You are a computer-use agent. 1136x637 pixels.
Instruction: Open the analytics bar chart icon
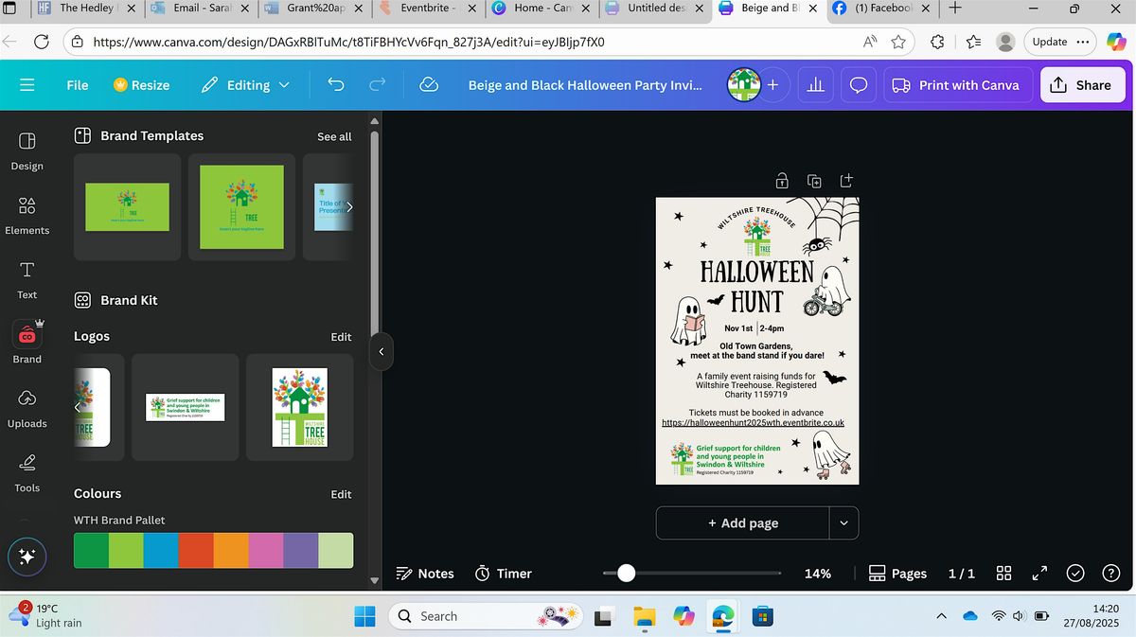[x=814, y=85]
